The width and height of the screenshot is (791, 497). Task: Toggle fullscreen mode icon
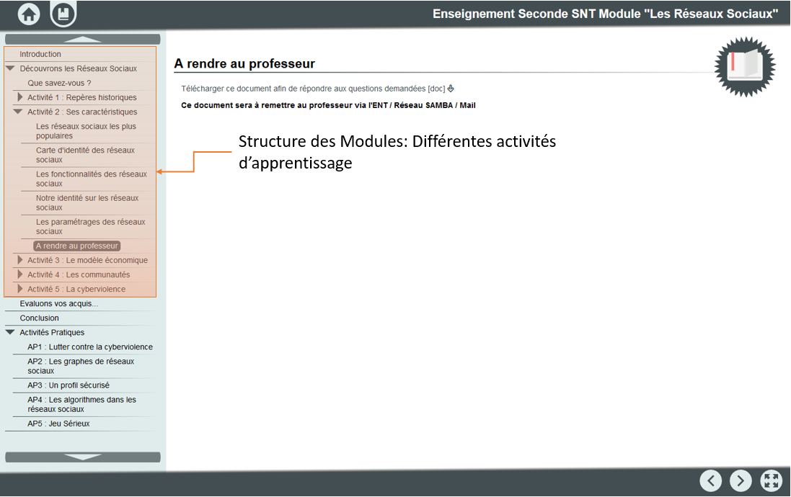pyautogui.click(x=771, y=481)
